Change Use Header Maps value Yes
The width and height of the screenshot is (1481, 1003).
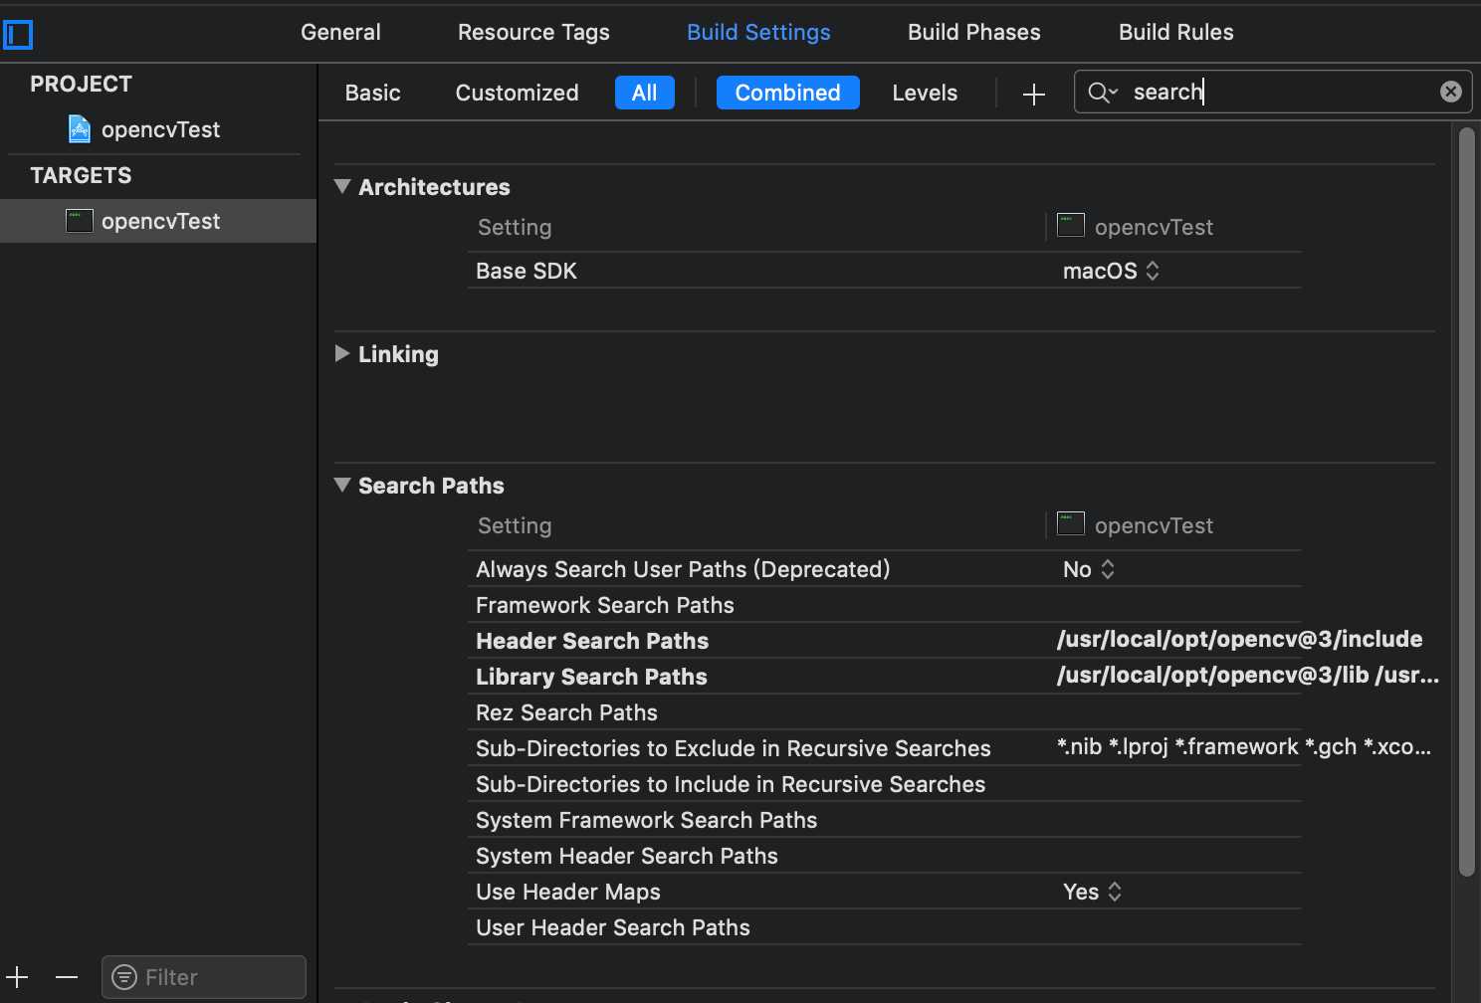(1092, 892)
